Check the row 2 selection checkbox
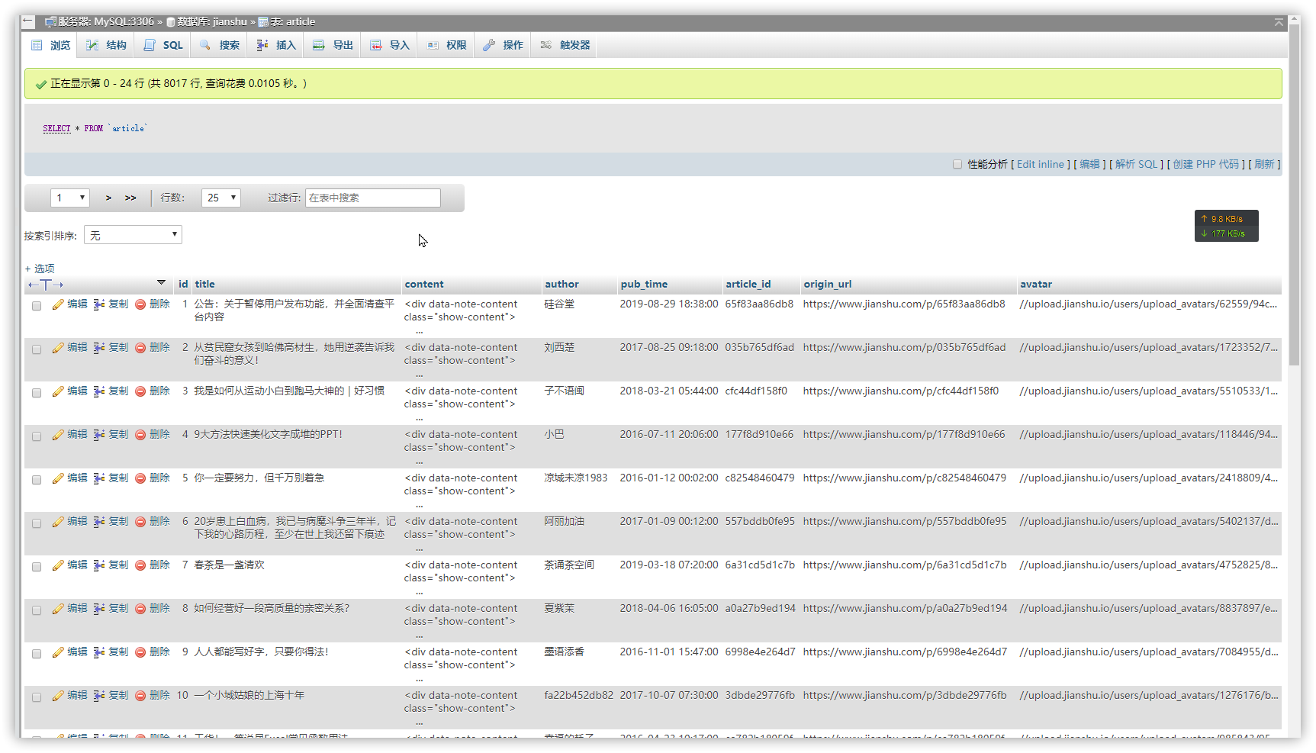Screen dimensions: 1316x753 click(36, 349)
